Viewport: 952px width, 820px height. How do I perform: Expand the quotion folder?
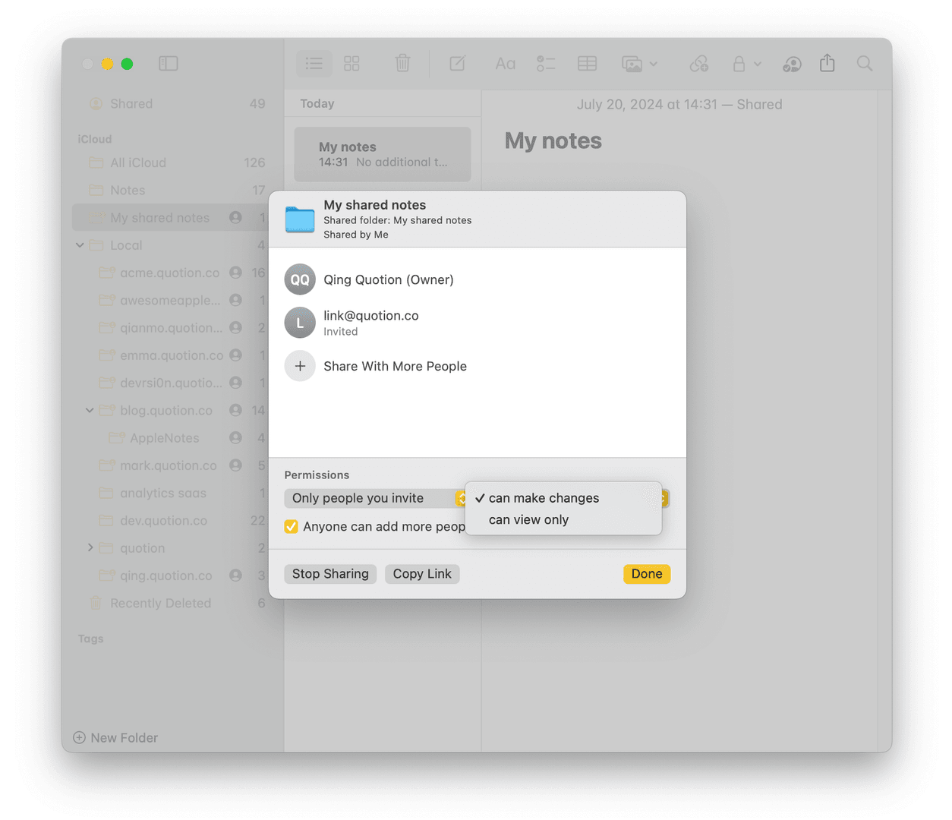tap(90, 547)
